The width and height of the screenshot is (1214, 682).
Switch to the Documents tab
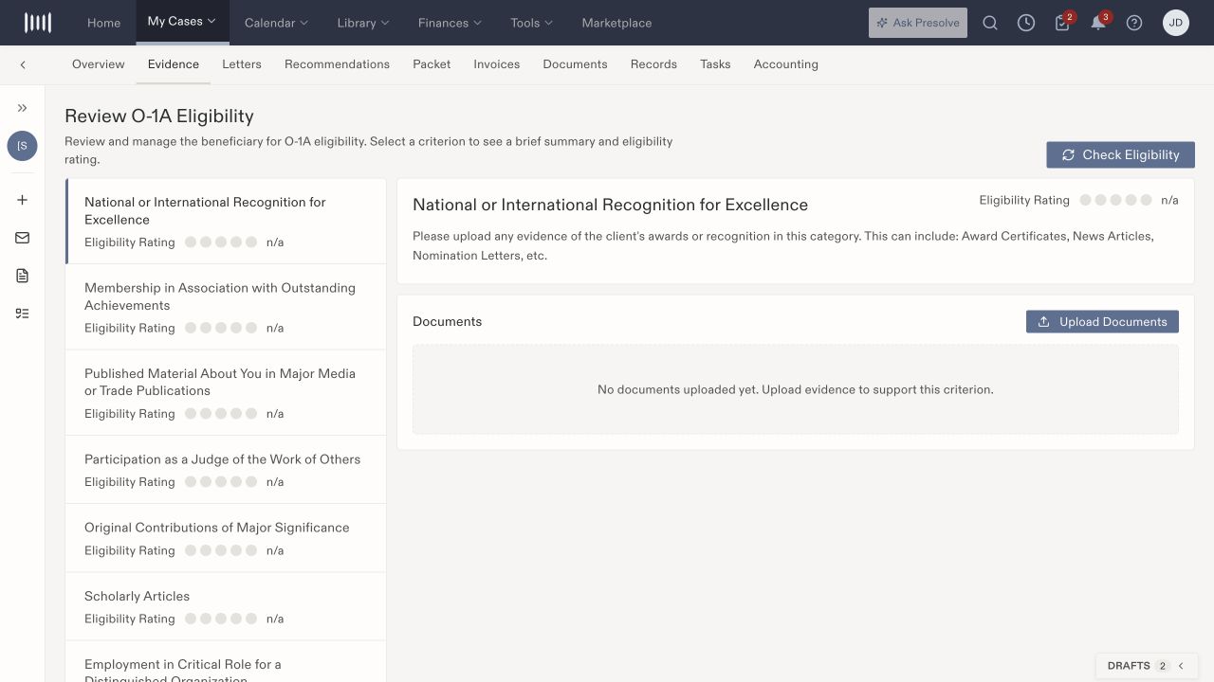(x=575, y=64)
